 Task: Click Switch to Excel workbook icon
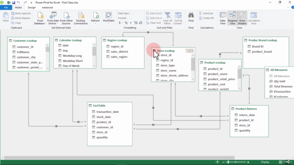pos(9,3)
